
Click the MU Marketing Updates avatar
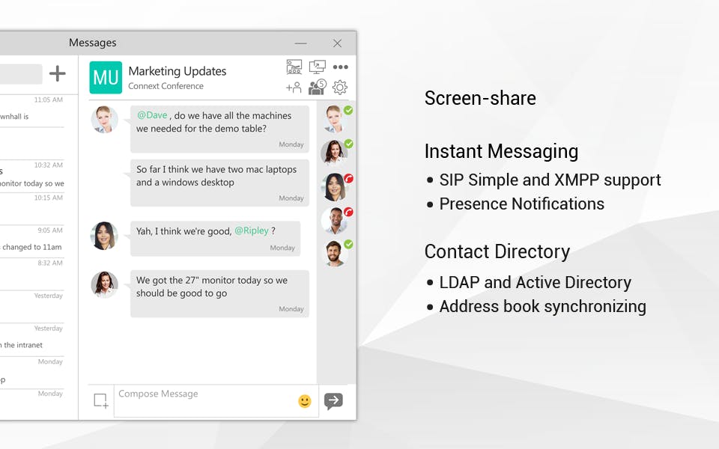(x=106, y=77)
